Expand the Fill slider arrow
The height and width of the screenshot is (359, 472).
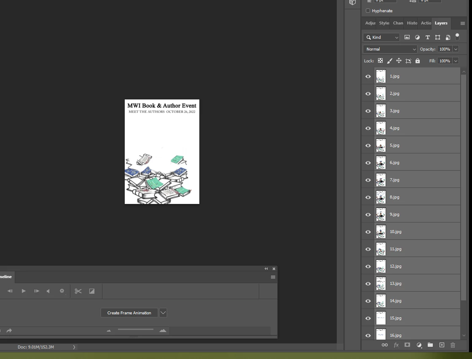click(456, 61)
